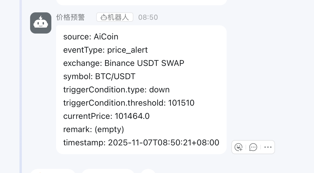This screenshot has height=173, width=314.
Task: Click the 机器人 bot tag label
Action: pyautogui.click(x=115, y=17)
